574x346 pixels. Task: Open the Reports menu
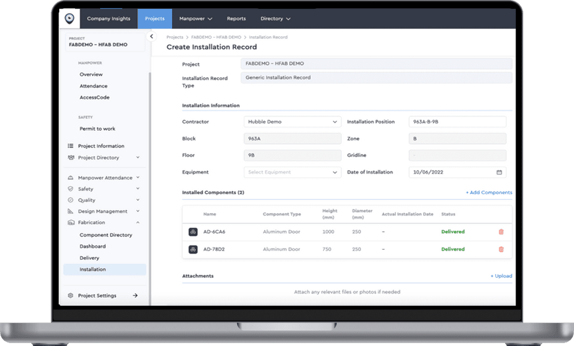236,18
